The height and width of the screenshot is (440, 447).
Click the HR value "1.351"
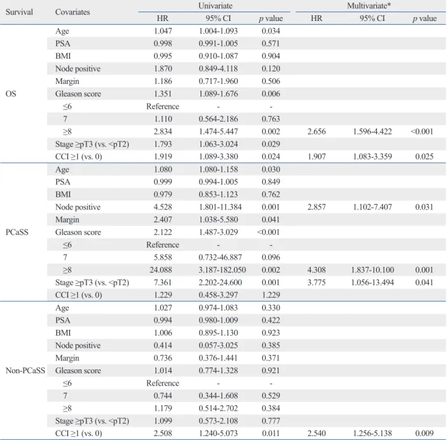coord(163,94)
